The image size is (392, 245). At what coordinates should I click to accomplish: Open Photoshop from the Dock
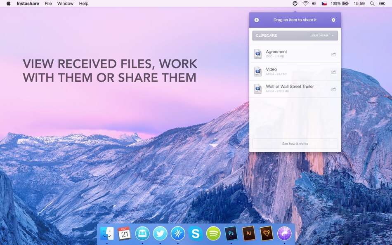click(x=231, y=233)
